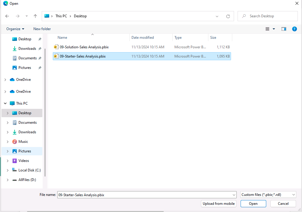This screenshot has height=212, width=302.
Task: Open the recent locations dropdown arrow
Action: 27,16
